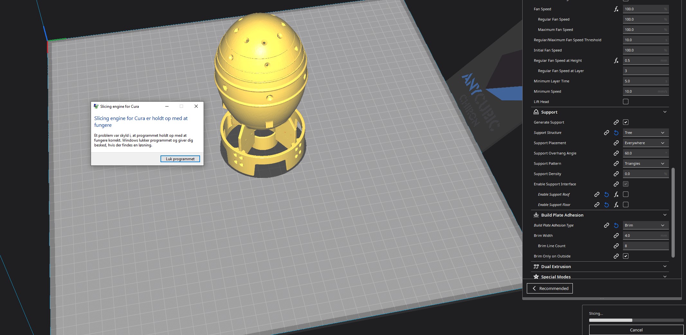This screenshot has height=335, width=686.
Task: Reset the Enable Support Roof setting
Action: click(x=606, y=194)
